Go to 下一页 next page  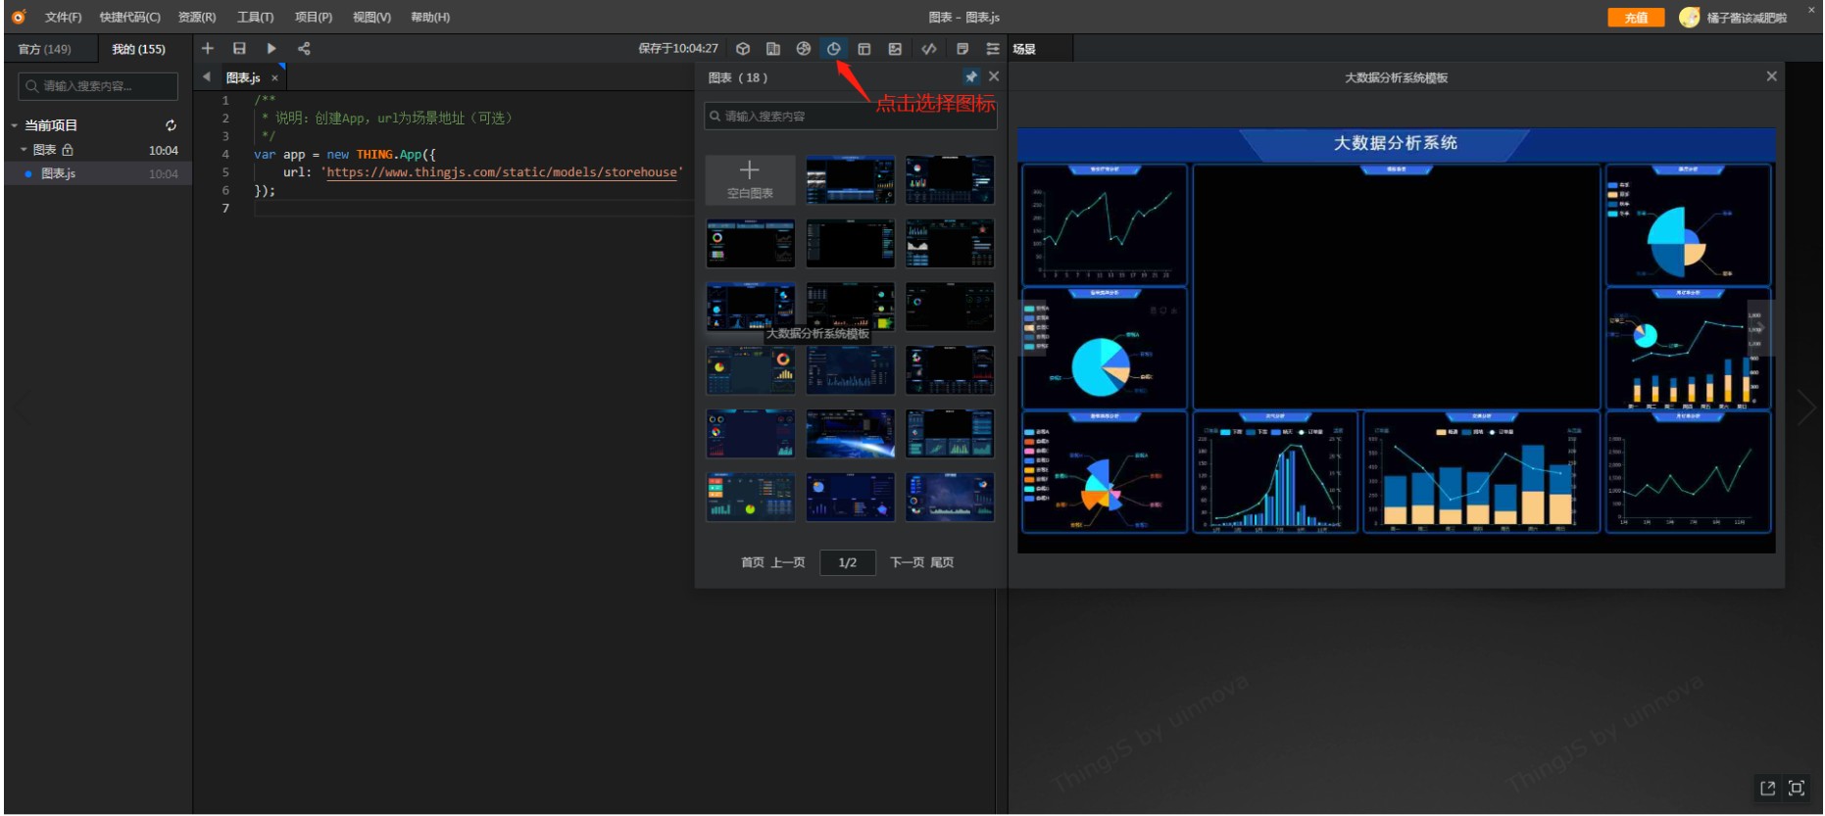[x=907, y=562]
